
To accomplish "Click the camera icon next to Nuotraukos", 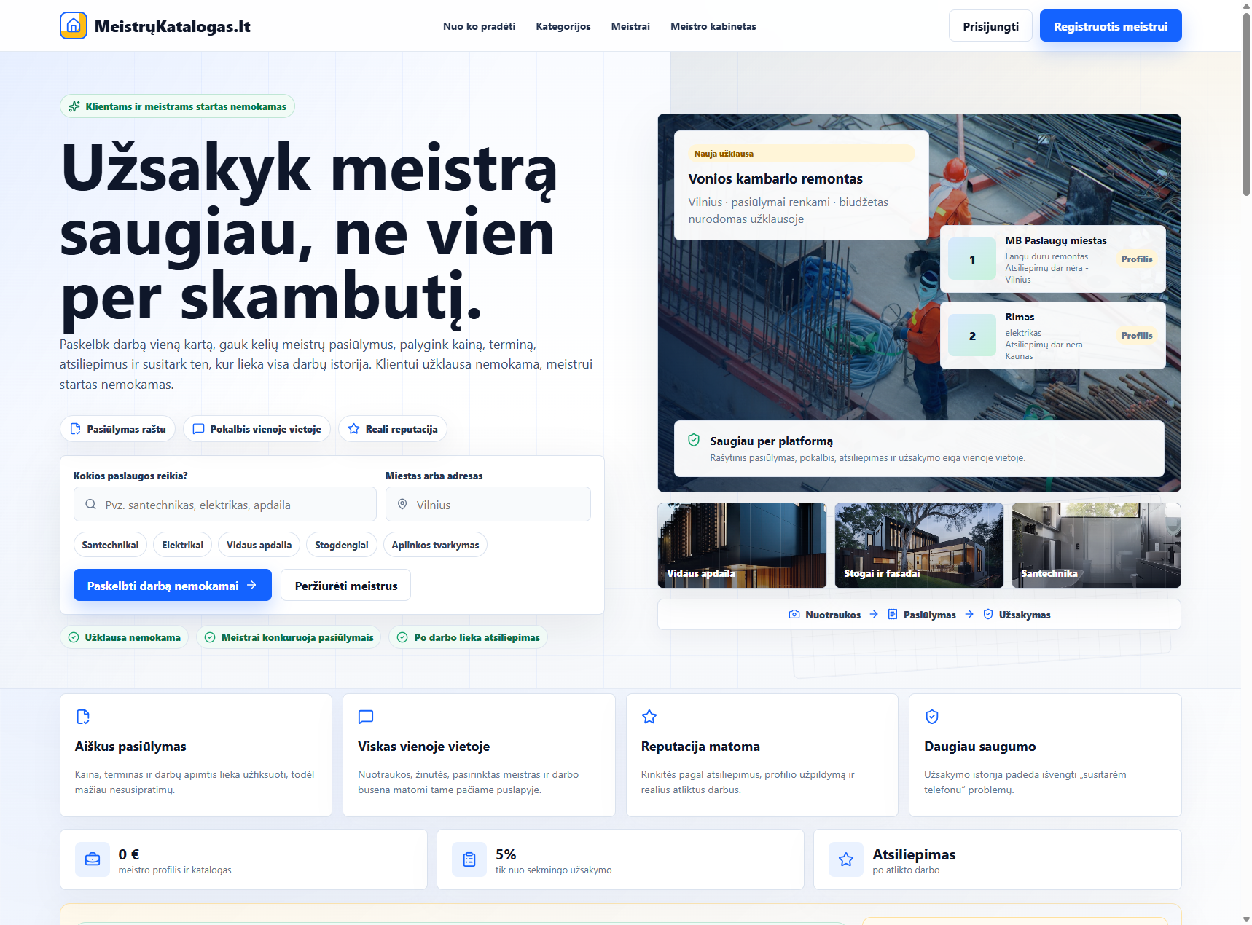I will click(x=794, y=615).
